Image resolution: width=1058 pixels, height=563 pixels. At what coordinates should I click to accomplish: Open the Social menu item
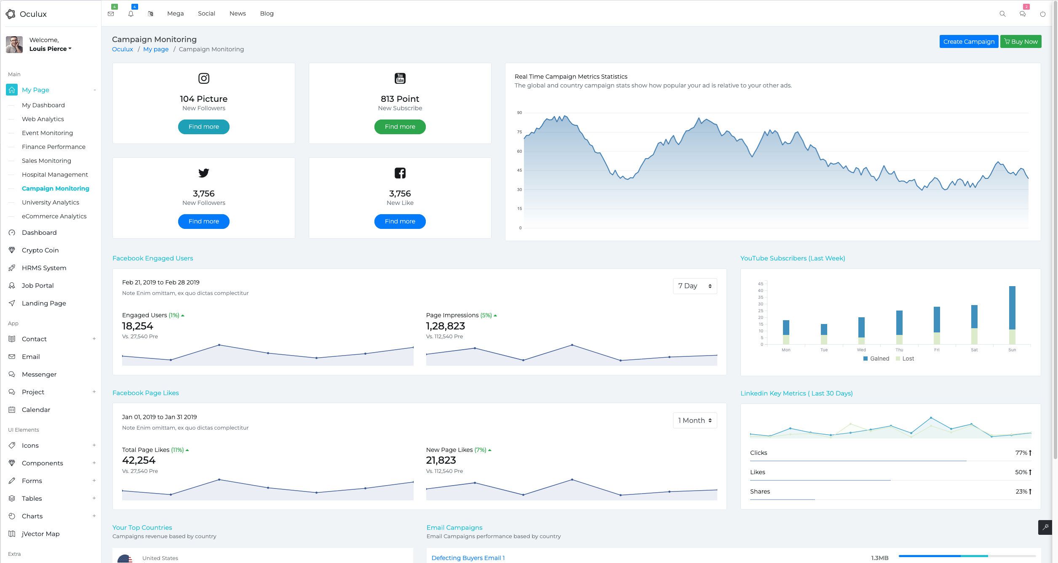click(206, 13)
